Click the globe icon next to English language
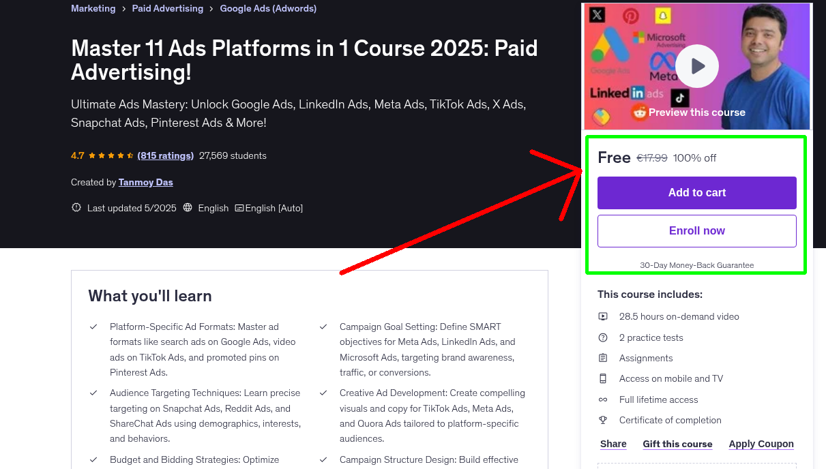826x469 pixels. tap(188, 207)
